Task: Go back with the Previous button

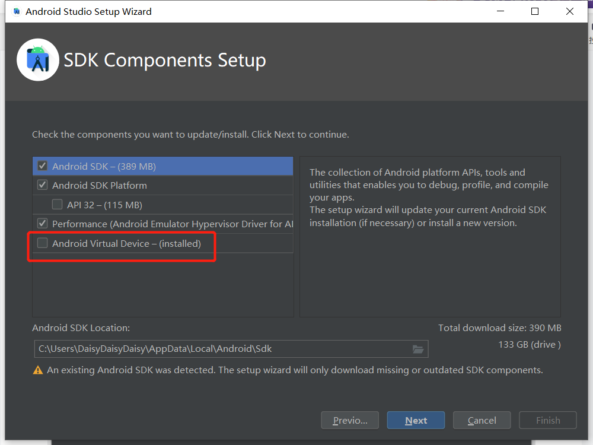Action: [x=350, y=420]
